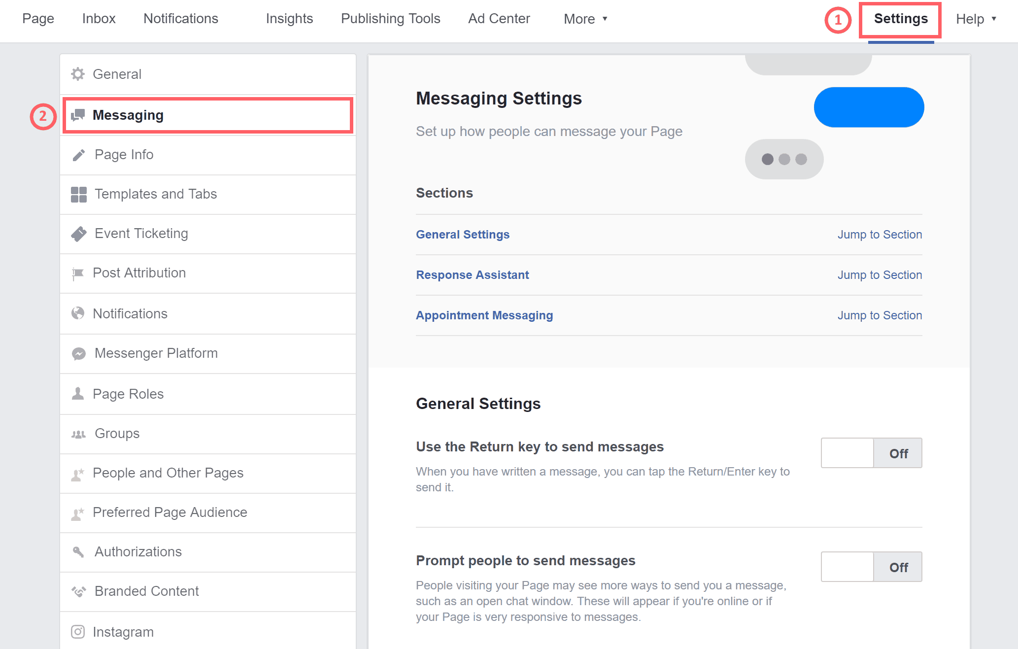
Task: Click the Messaging chat bubble icon
Action: tap(78, 115)
